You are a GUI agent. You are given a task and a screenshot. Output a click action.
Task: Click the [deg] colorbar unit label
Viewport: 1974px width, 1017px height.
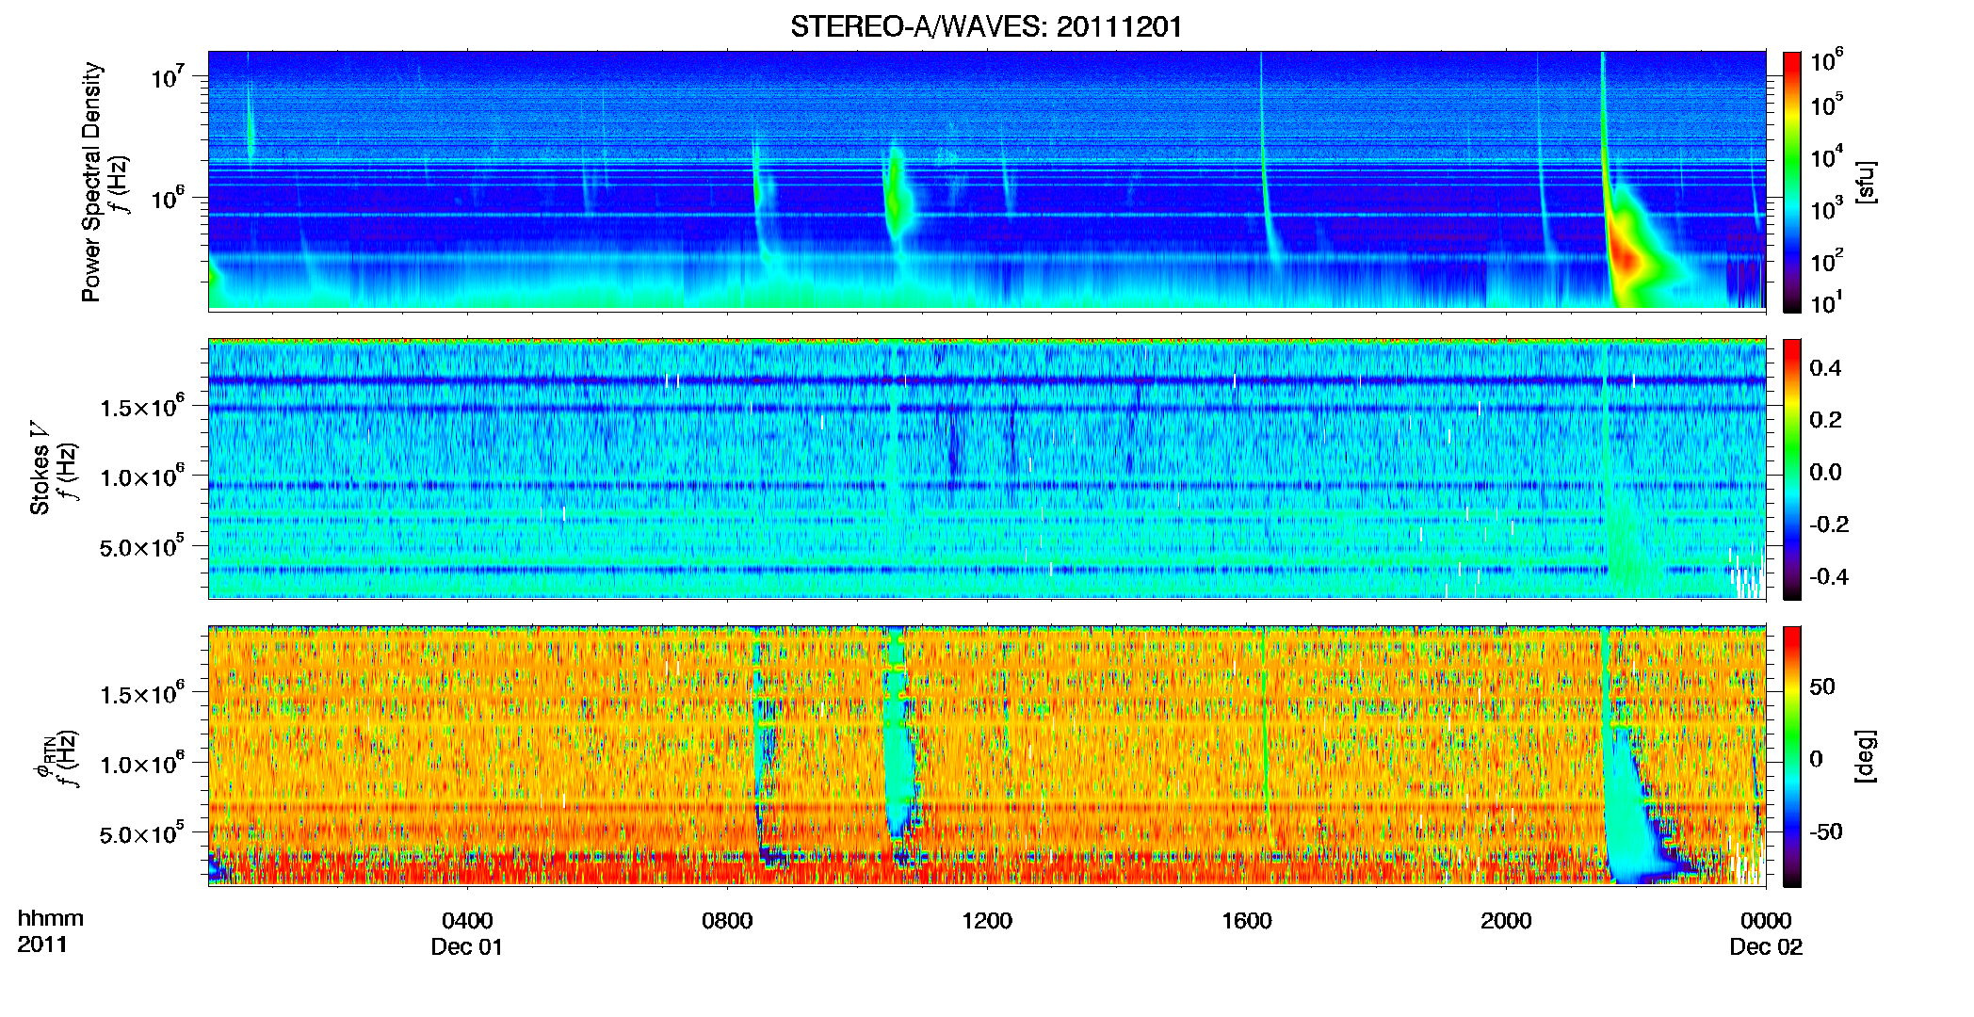(x=1866, y=755)
